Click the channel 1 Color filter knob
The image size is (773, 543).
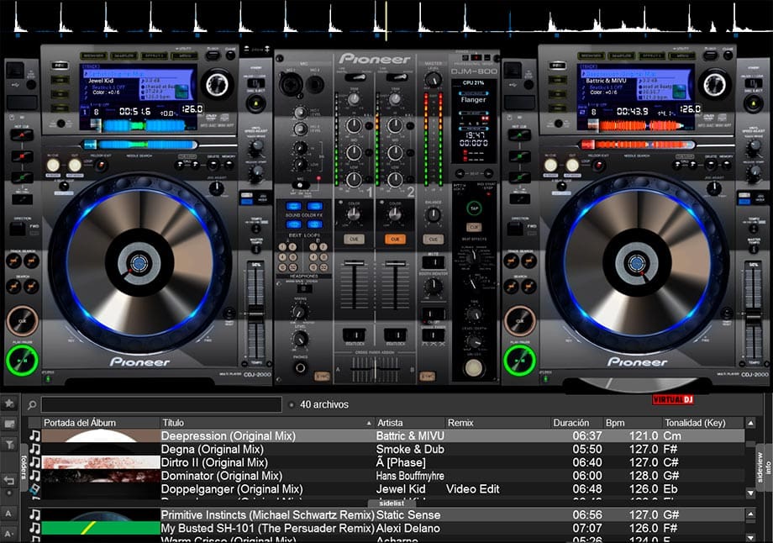tap(354, 214)
